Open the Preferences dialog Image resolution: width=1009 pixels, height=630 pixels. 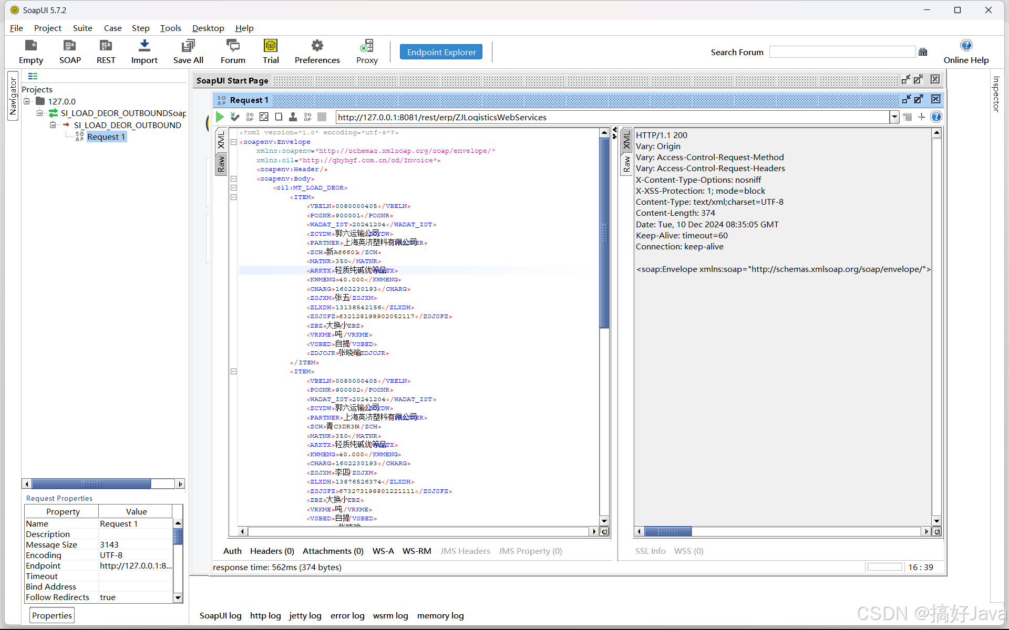click(x=316, y=51)
